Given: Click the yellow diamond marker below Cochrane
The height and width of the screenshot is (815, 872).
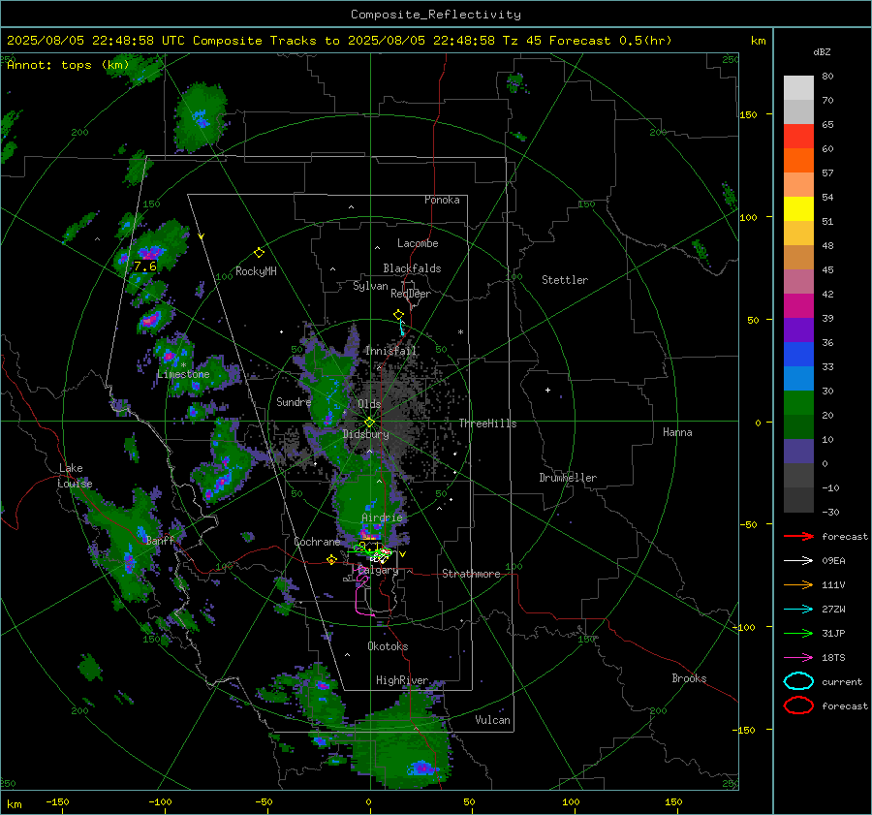Looking at the screenshot, I should pyautogui.click(x=332, y=560).
